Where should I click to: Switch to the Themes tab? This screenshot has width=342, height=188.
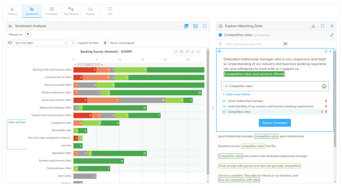12,11
